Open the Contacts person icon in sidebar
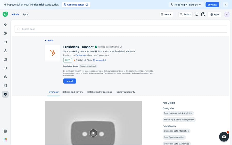Image resolution: width=232 pixels, height=145 pixels. coord(5,51)
